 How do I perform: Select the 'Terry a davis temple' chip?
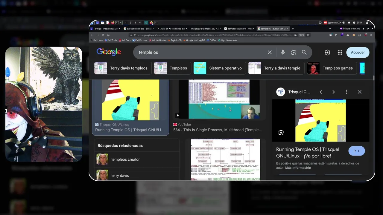[276, 68]
